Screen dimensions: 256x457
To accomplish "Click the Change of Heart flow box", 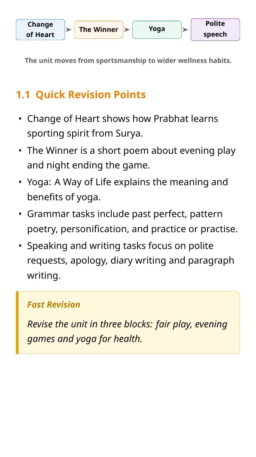I will point(40,29).
